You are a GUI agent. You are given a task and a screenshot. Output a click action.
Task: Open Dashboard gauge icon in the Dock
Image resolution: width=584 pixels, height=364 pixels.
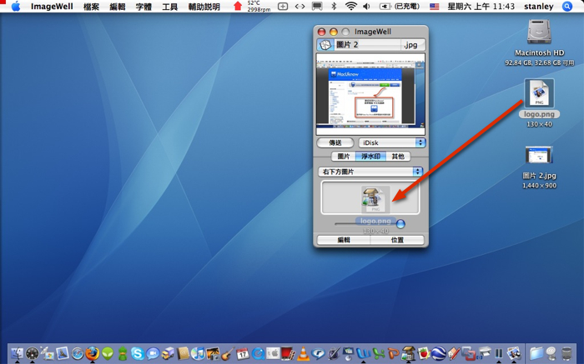(x=33, y=353)
